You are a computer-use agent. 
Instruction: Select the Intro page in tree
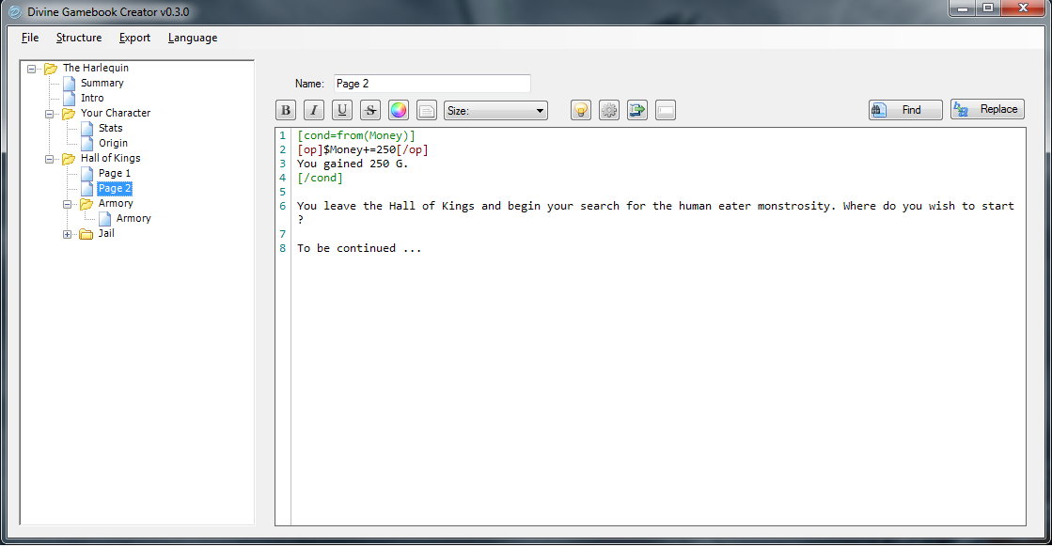92,98
